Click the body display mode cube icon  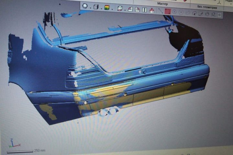coord(96,7)
